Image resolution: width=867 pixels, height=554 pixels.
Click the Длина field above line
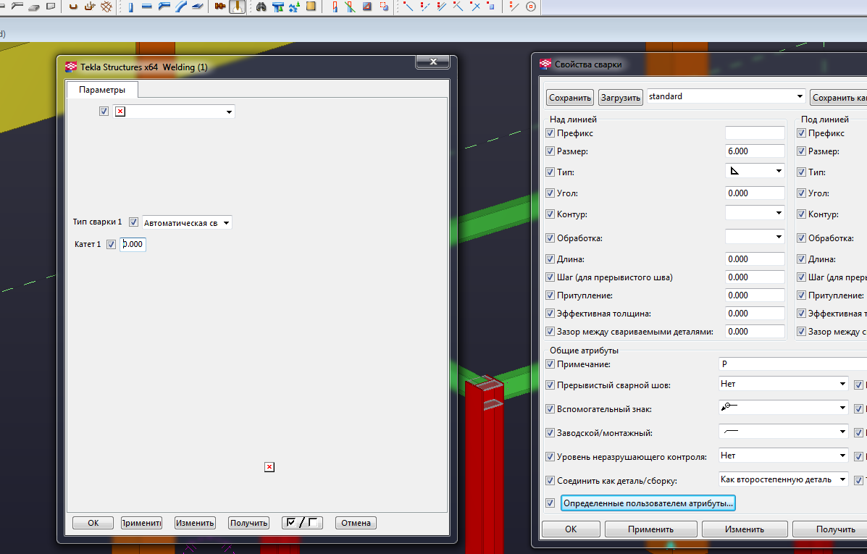[x=755, y=259]
